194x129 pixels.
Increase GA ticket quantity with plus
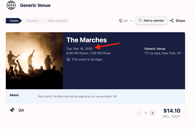[x=152, y=113]
